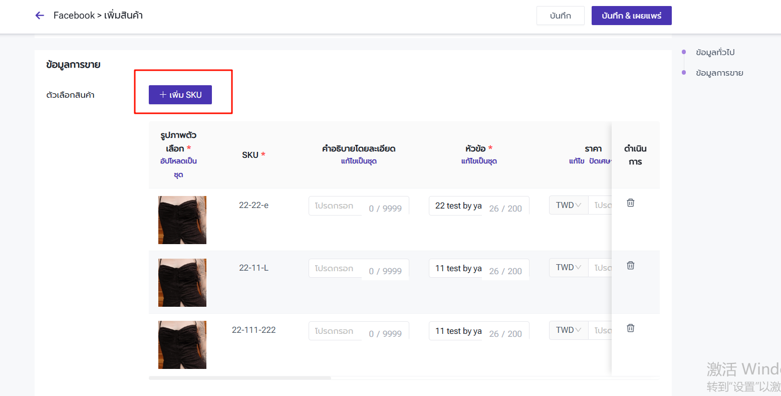Select the 22-111-222 variant image thumbnail

coord(182,345)
